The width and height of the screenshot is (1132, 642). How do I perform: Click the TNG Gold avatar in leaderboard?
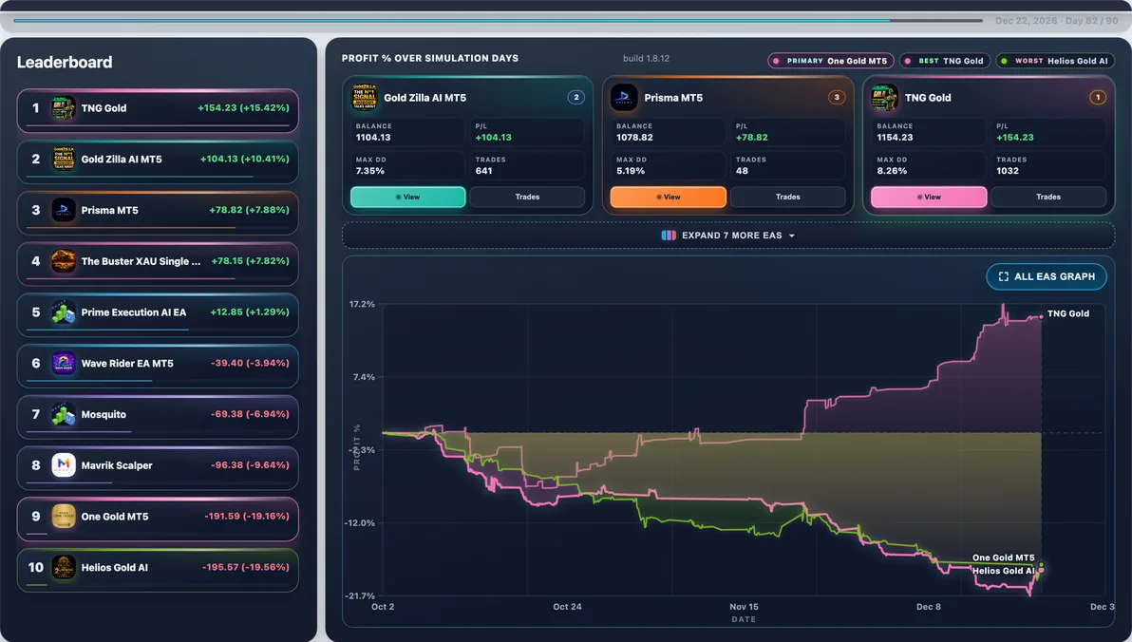64,108
